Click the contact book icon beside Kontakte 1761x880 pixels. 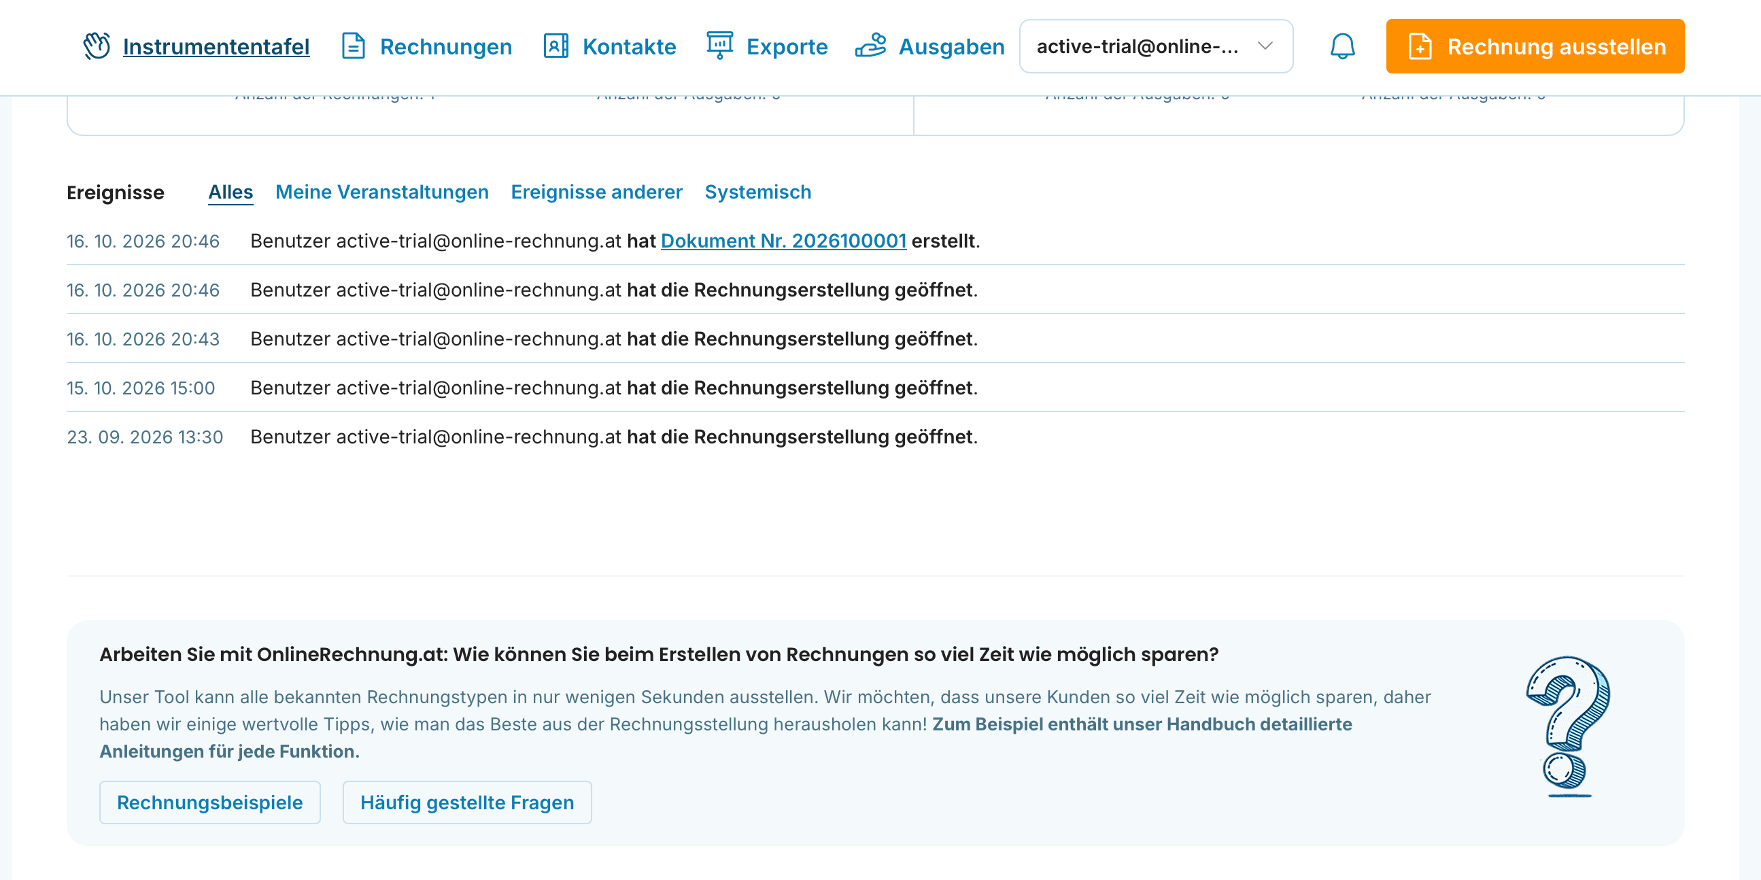tap(555, 46)
